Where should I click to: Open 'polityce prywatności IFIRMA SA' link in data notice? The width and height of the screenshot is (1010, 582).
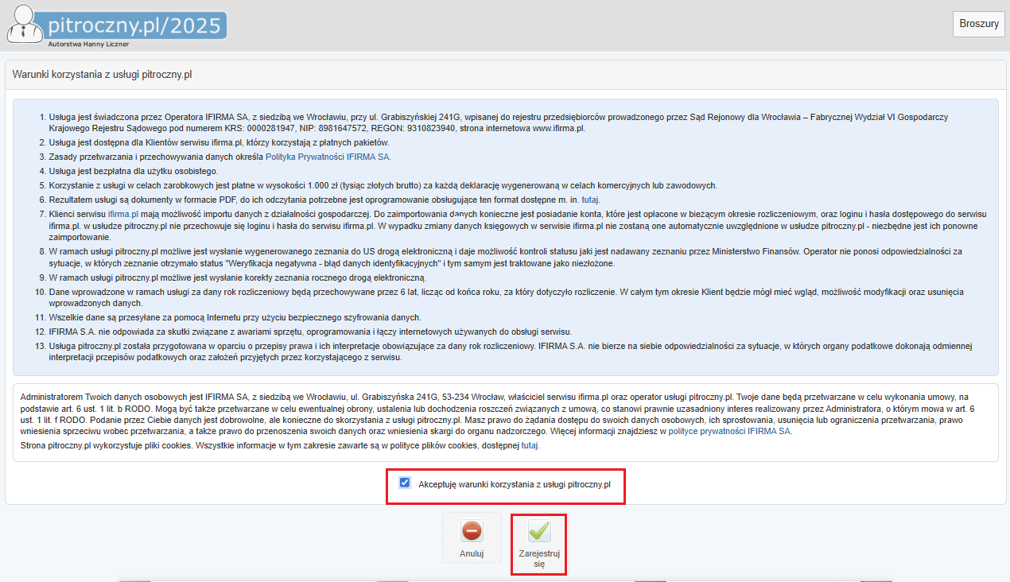point(730,431)
